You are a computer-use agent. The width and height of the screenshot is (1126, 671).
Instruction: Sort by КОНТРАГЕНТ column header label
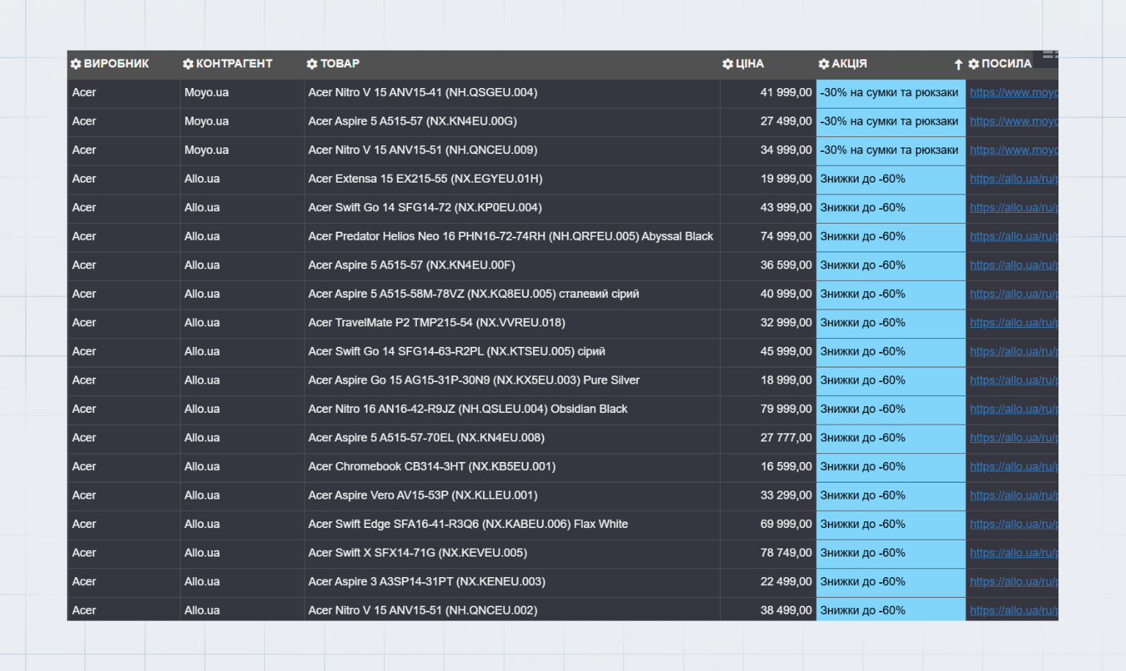click(234, 64)
